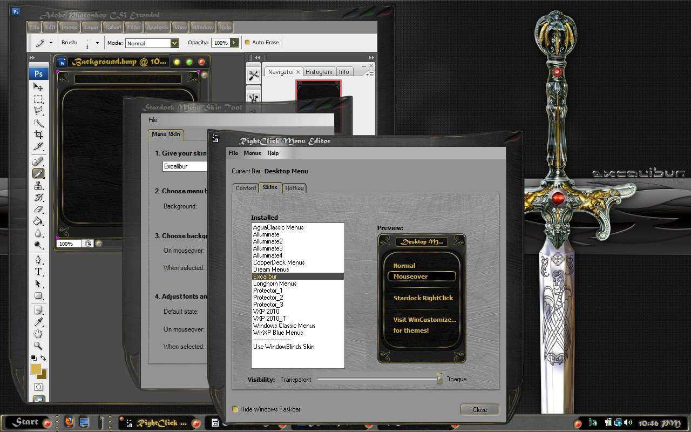Check Hide Windows Taskbar option
691x432 pixels.
(235, 409)
